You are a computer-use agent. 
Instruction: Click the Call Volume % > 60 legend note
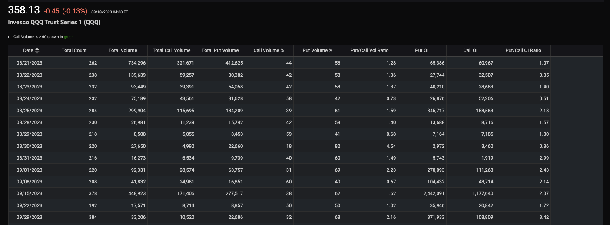(x=43, y=37)
